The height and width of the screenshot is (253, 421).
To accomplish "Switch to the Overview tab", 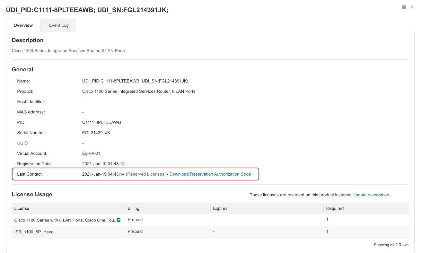I will tap(23, 25).
